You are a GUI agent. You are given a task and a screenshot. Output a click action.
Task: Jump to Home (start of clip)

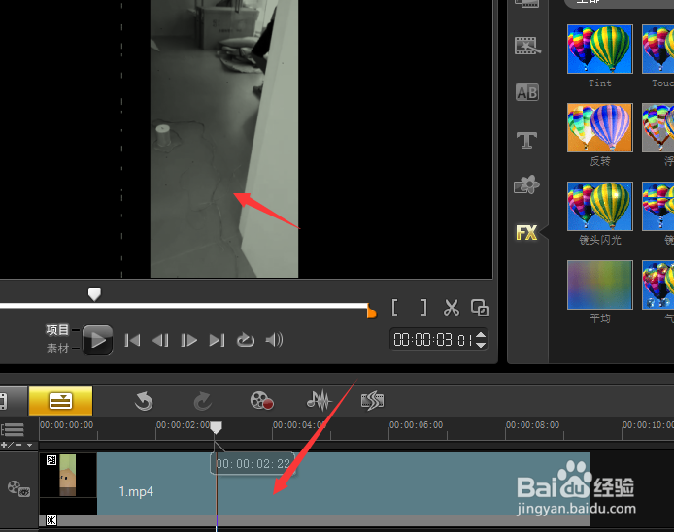click(132, 341)
